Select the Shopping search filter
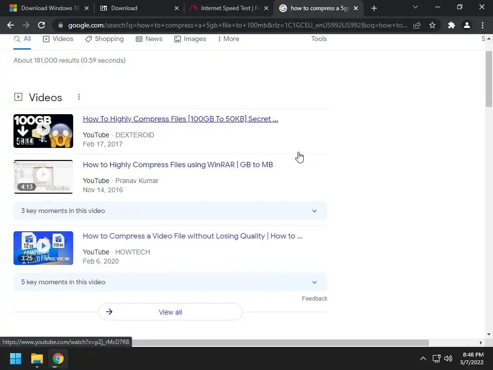The image size is (493, 370). 104,39
